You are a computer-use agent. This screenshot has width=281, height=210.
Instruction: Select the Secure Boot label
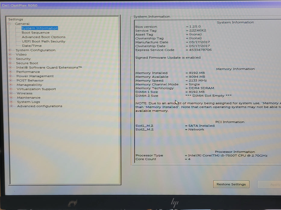coord(27,63)
